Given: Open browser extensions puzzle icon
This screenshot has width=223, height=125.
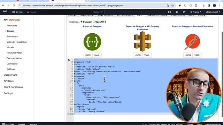Looking at the screenshot, I should coord(196,6).
